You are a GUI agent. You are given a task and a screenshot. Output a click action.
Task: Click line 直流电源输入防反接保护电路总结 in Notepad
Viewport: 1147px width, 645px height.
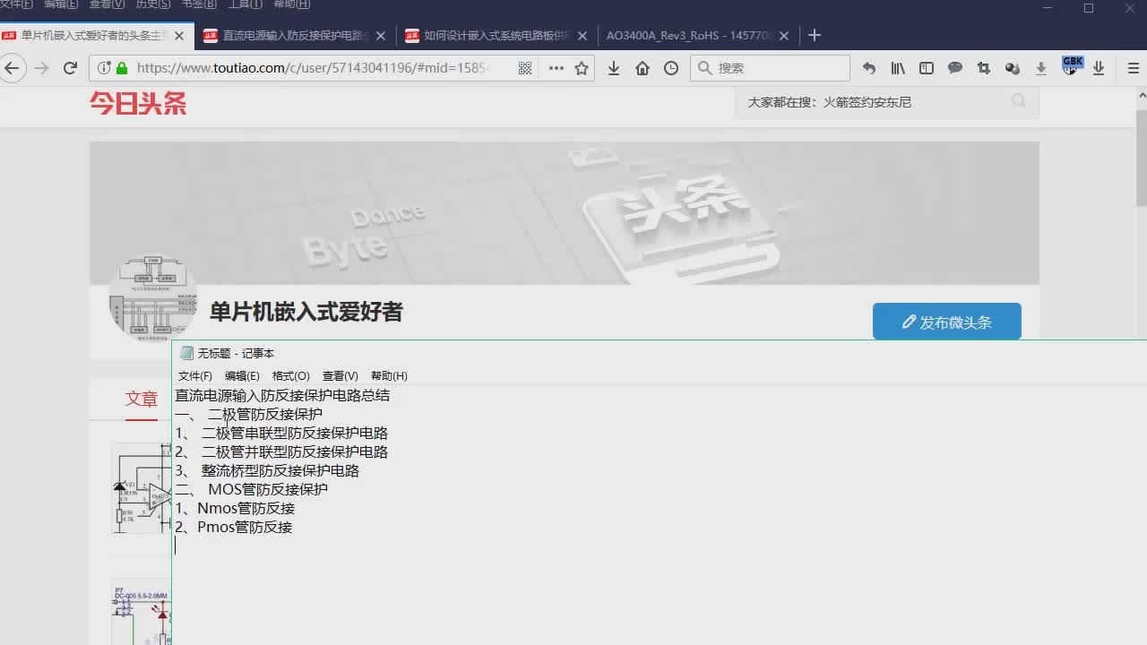coord(282,395)
